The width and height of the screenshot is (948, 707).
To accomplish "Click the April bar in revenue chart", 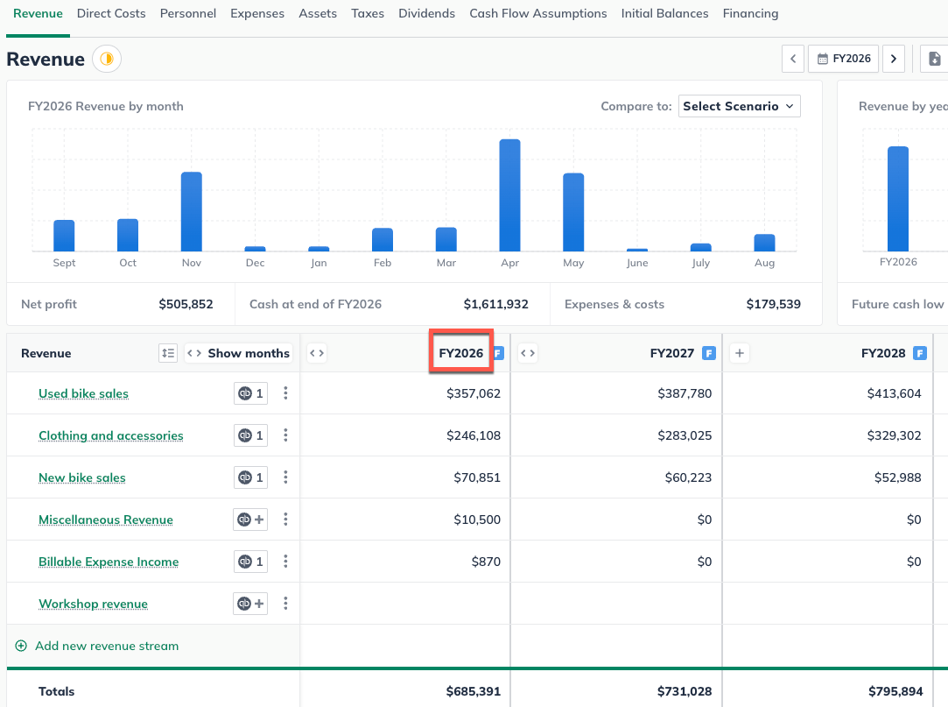I will coord(509,195).
